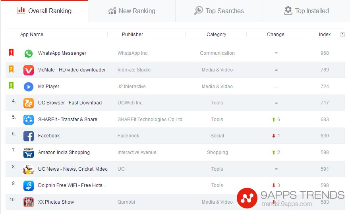
Task: Click the Index help question mark icon
Action: [342, 35]
